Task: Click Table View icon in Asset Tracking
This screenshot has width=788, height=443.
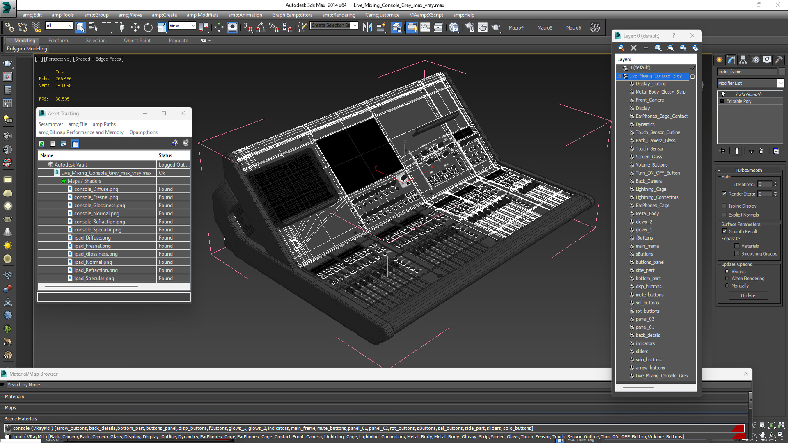Action: click(75, 144)
